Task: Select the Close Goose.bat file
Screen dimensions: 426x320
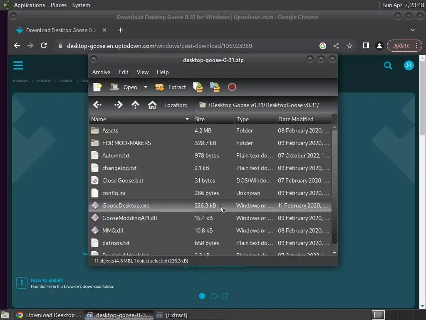Action: click(x=210, y=181)
